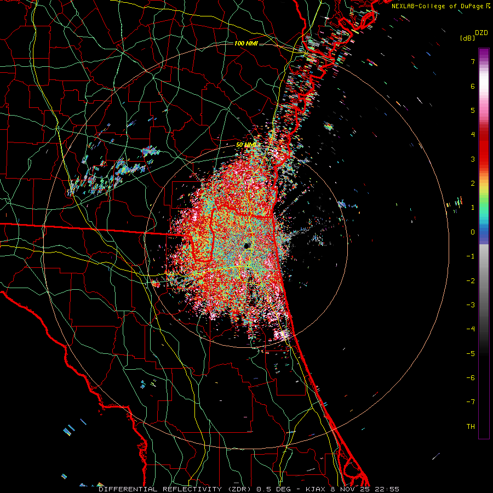Click the DZD color scale title

(481, 33)
